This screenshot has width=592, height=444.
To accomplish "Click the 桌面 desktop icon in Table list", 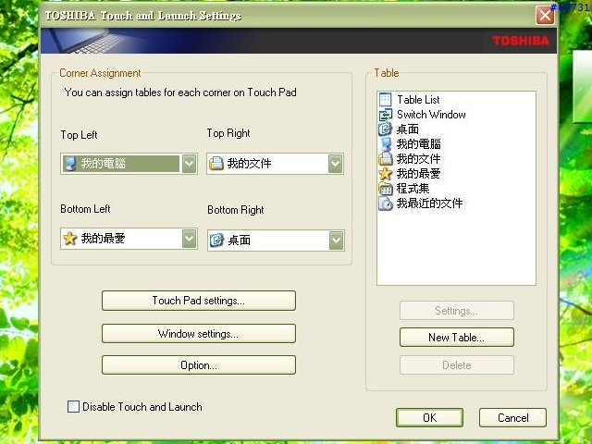I will [x=385, y=129].
